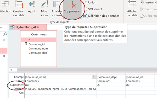This screenshot has height=98, width=157.
Task: Open the Analyse croisée query type
Action: [57, 9]
